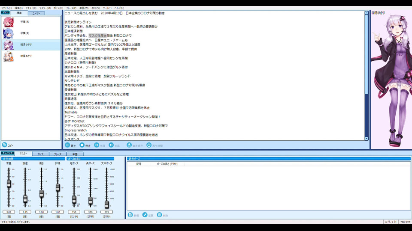This screenshot has height=231, width=412.
Task: Click the 文末ポーズ slider handle
Action: (x=107, y=204)
